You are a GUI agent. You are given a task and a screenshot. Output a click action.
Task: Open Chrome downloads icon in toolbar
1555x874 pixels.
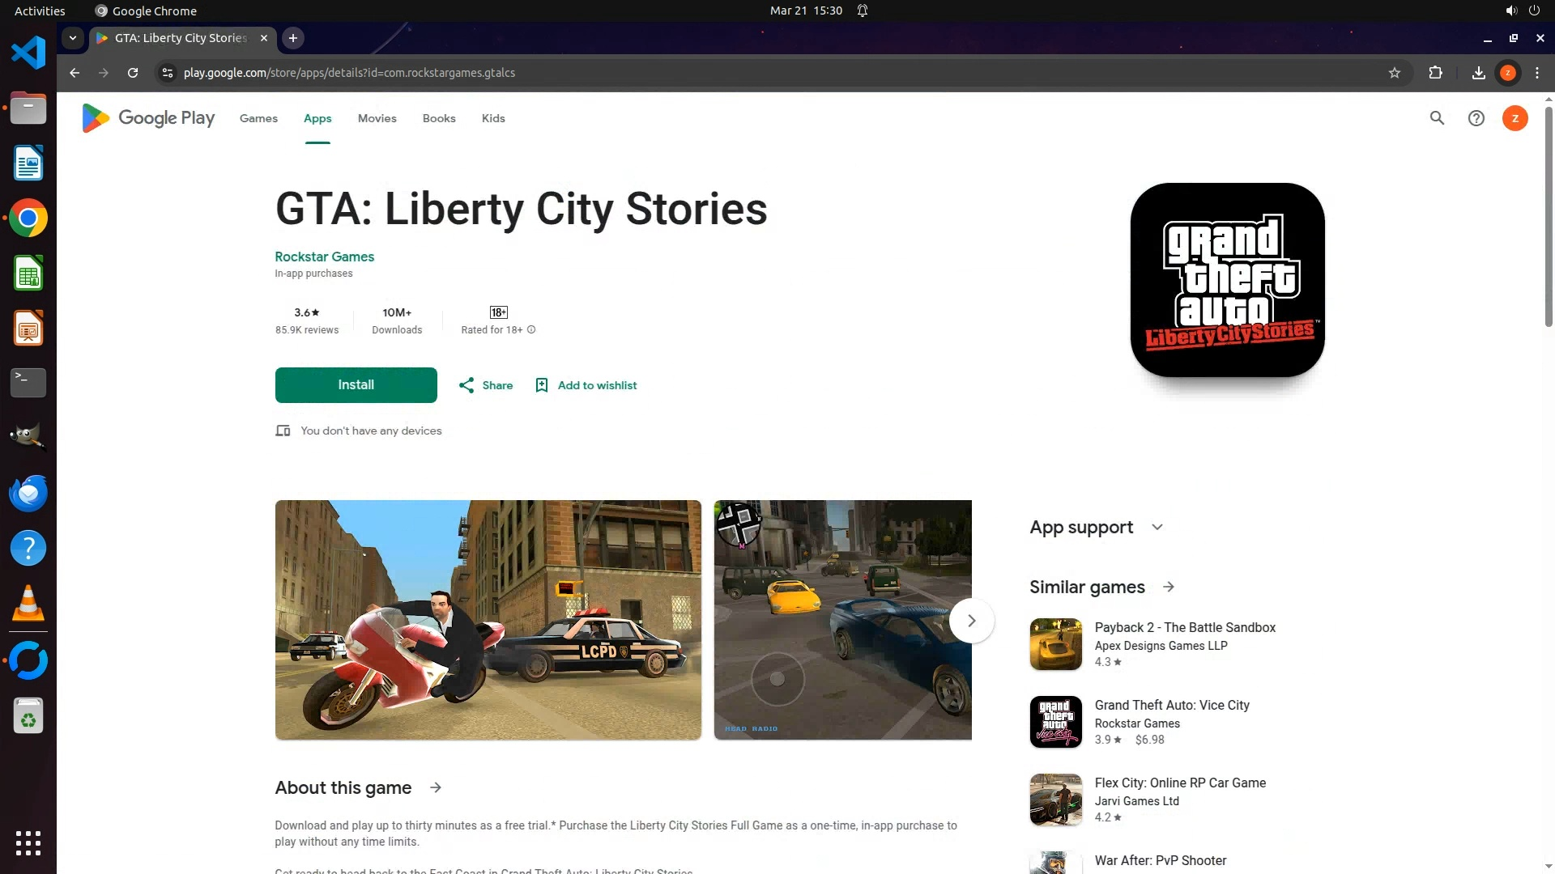tap(1478, 73)
